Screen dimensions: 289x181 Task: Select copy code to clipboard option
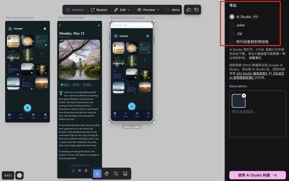(x=232, y=42)
